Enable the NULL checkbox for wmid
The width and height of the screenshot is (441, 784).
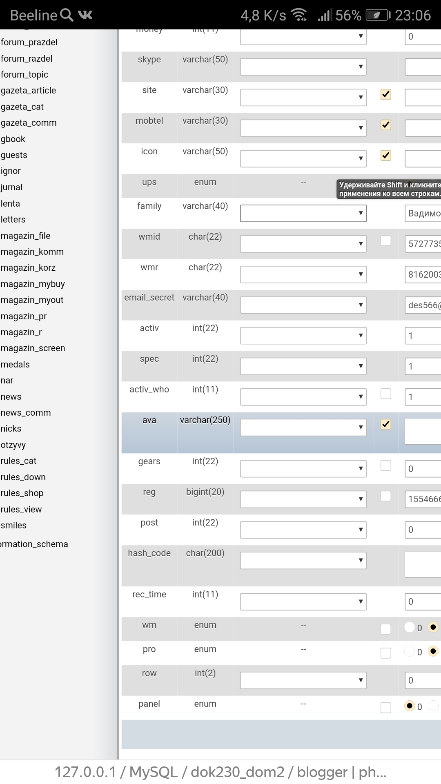point(385,241)
